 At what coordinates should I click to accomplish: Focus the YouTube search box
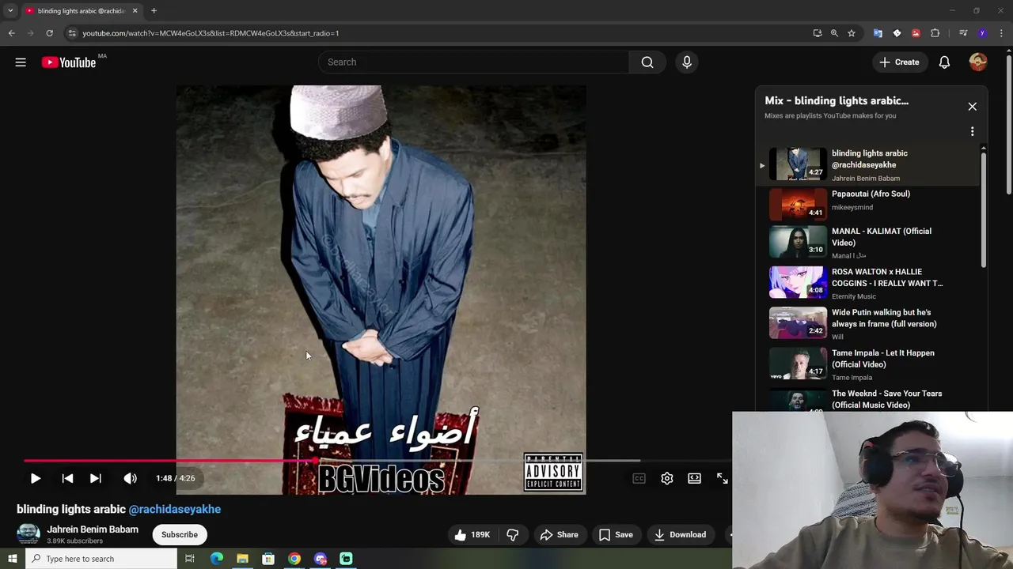(x=473, y=62)
